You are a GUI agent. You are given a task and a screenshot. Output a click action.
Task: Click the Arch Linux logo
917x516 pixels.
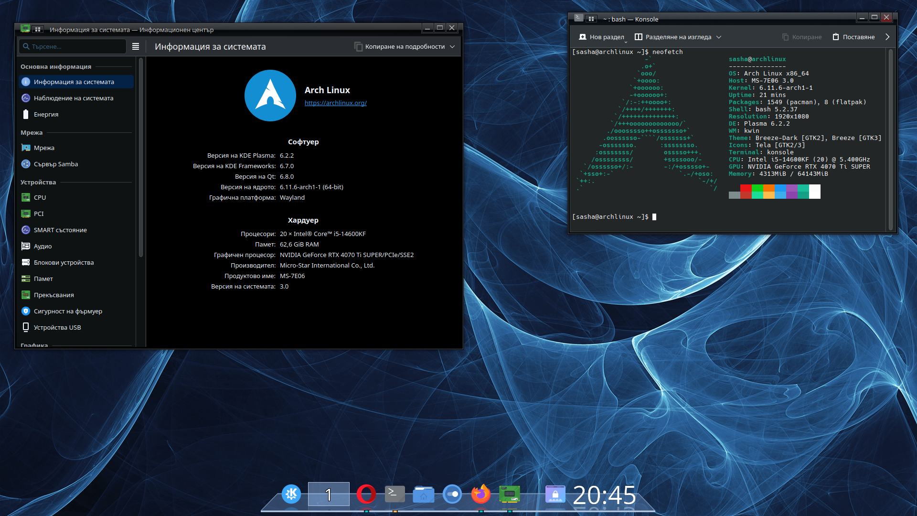(x=270, y=96)
